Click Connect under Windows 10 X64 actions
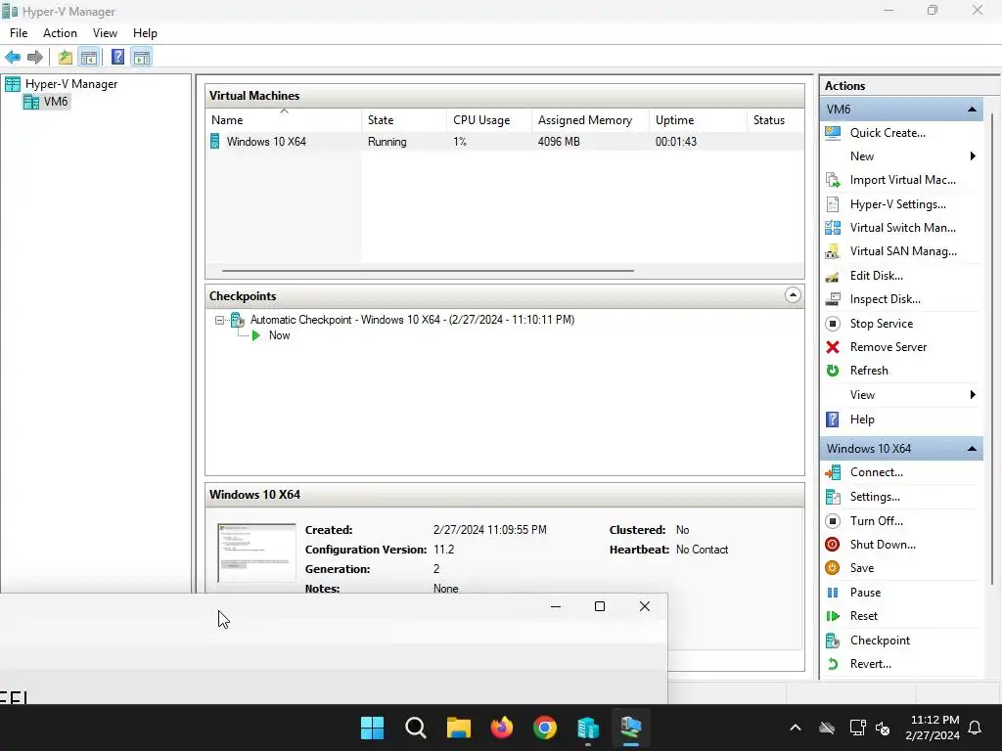Image resolution: width=1002 pixels, height=751 pixels. [876, 472]
